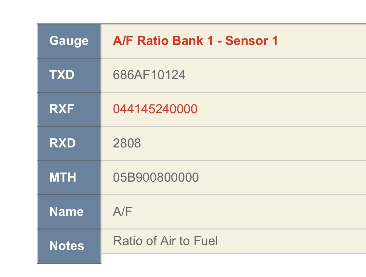Select the TXD value 686AF10124
Screen dimensions: 366x277
[x=149, y=75]
